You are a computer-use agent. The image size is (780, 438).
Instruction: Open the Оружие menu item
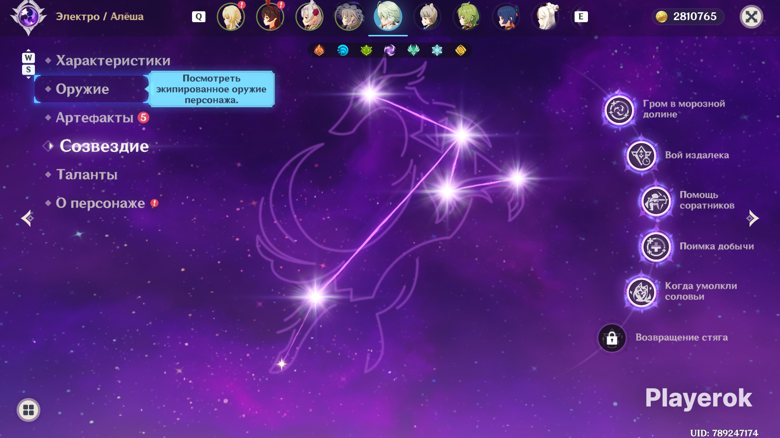coord(91,89)
